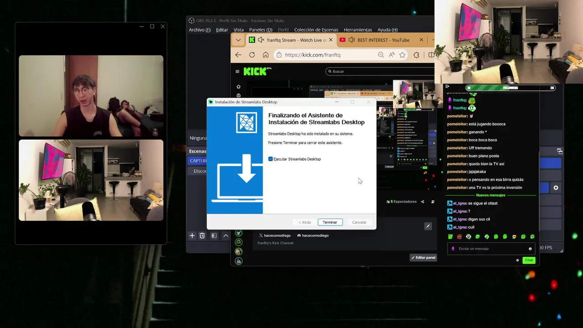
Task: Uncheck Ejecutar Streamlabs Desktop checkbox
Action: click(271, 159)
